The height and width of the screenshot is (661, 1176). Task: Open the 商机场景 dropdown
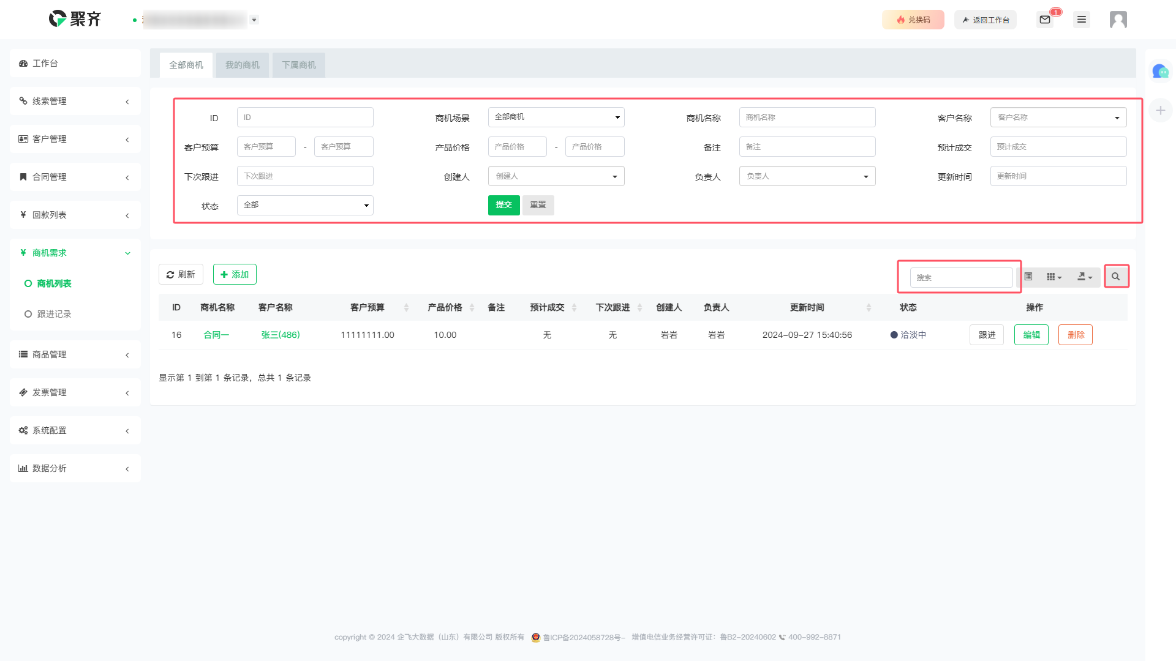tap(556, 117)
